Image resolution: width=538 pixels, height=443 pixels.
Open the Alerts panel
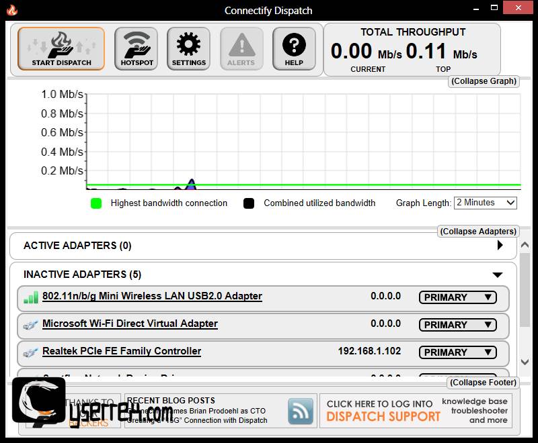tap(241, 49)
